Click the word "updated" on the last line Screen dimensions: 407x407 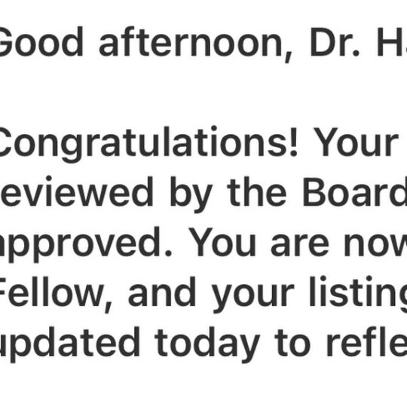pos(70,344)
